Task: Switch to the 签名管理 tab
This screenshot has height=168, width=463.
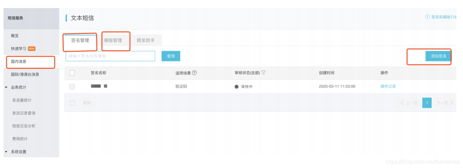Action: tap(80, 41)
